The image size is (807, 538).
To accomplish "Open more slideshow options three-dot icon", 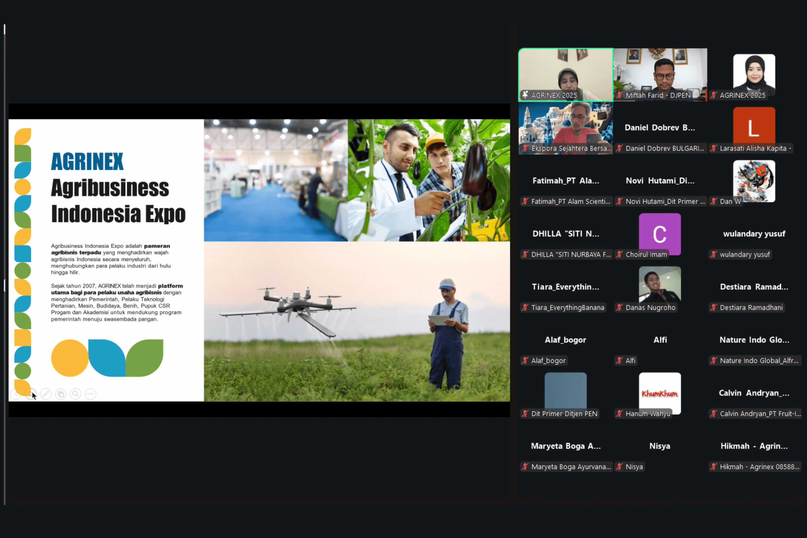I will pos(91,393).
